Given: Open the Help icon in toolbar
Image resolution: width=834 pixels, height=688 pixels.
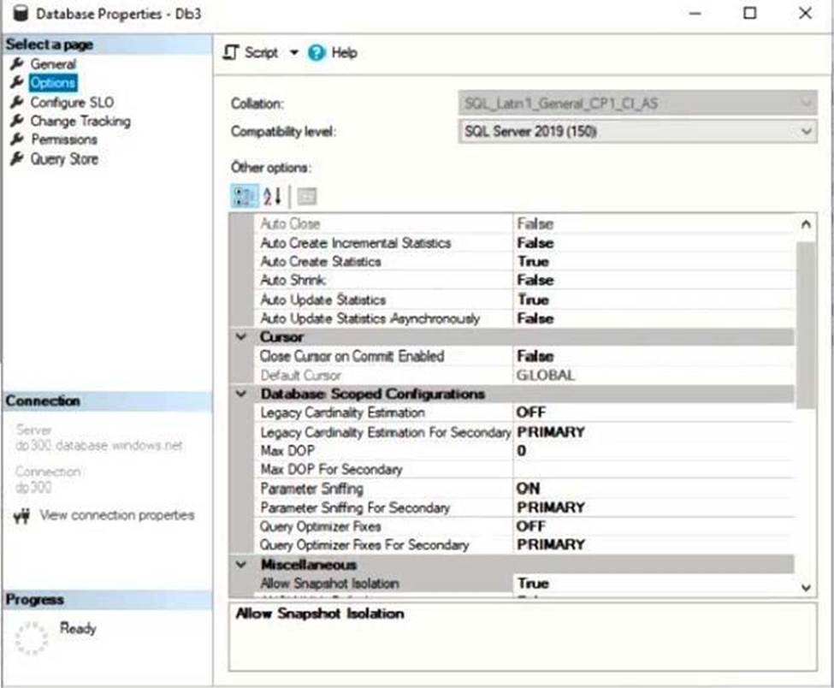Looking at the screenshot, I should pyautogui.click(x=317, y=53).
